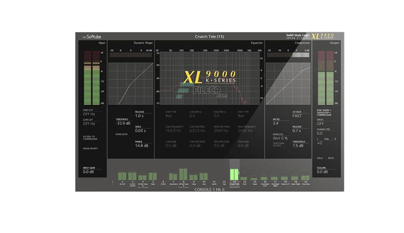Solo the Crunch Tele channel
This screenshot has width=404, height=233.
(x=320, y=158)
